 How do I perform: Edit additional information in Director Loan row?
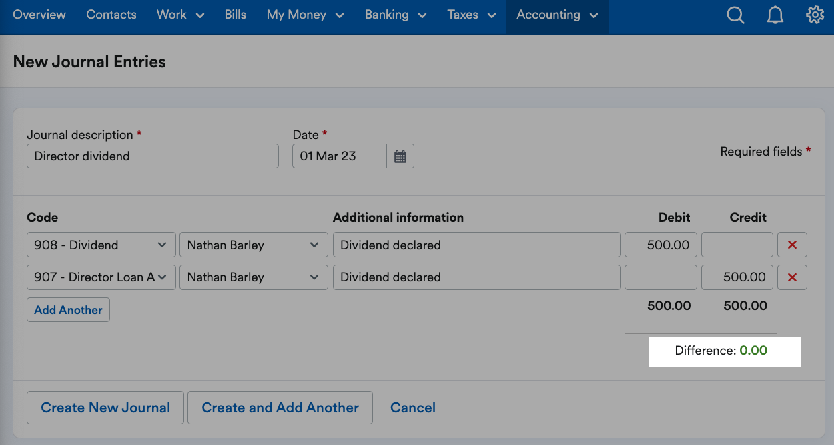click(477, 277)
